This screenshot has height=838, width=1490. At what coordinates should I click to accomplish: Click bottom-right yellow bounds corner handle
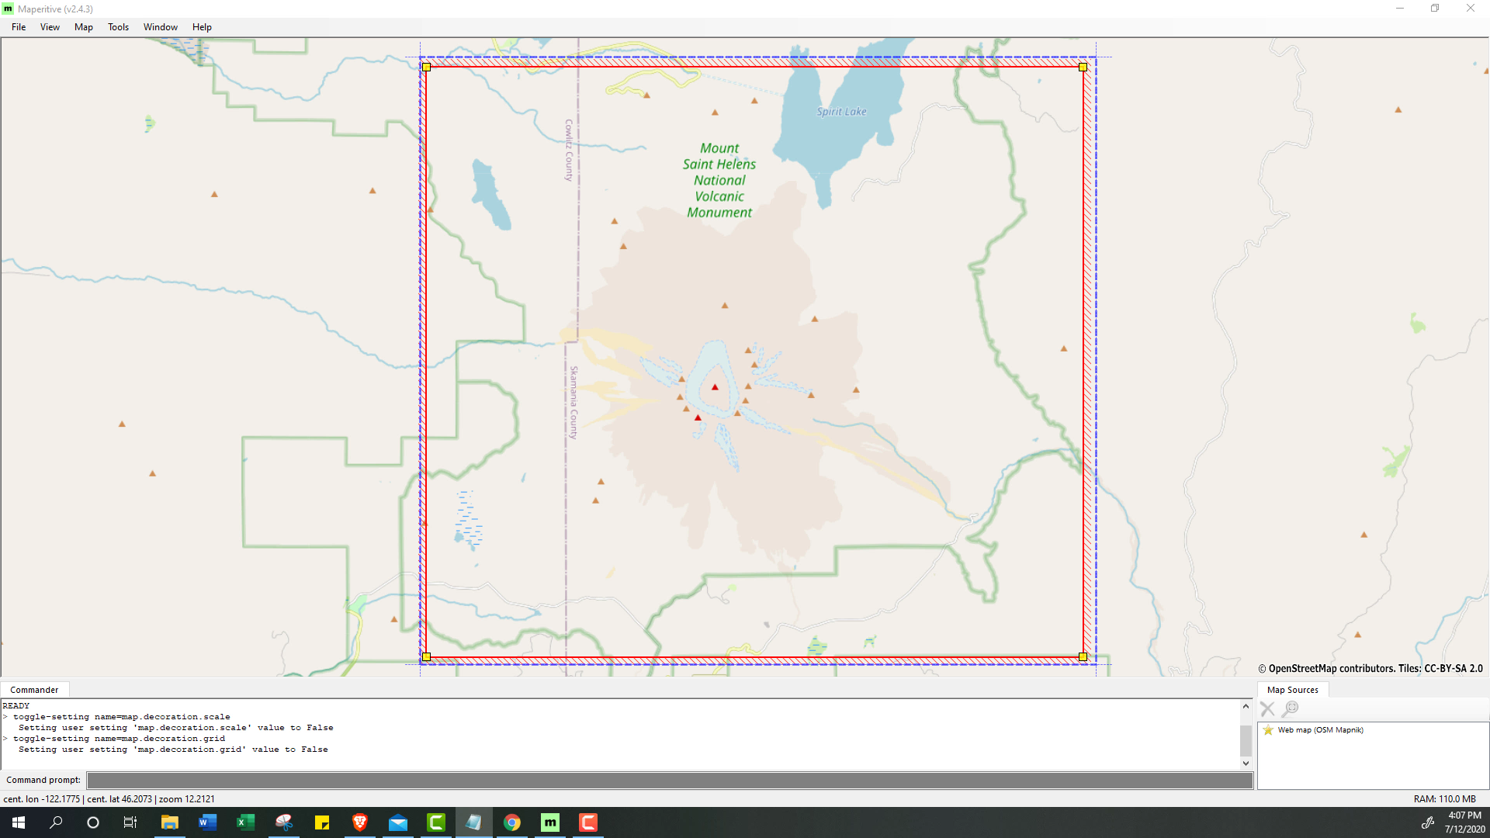tap(1083, 657)
